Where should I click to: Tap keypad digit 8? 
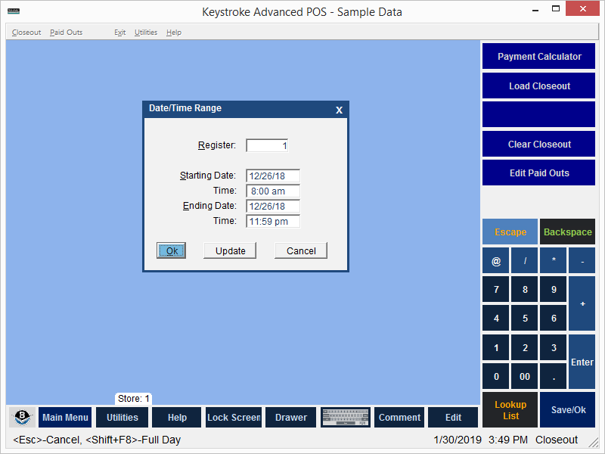525,289
